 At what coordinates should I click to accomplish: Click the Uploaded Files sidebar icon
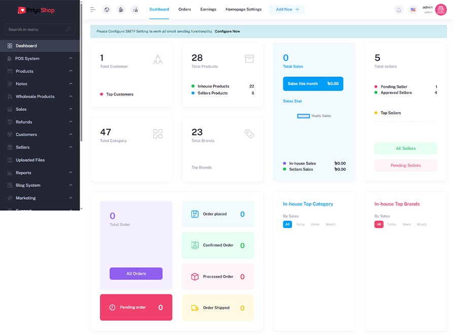[10, 160]
